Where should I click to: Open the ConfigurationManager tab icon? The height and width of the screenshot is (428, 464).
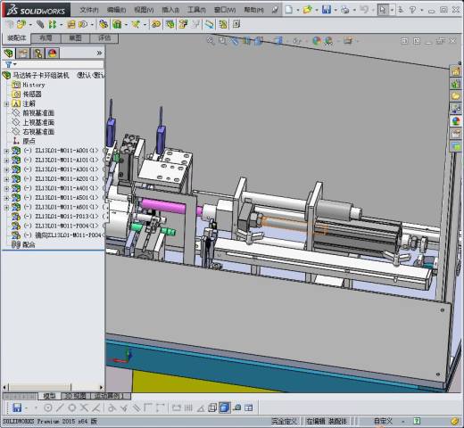tap(37, 53)
